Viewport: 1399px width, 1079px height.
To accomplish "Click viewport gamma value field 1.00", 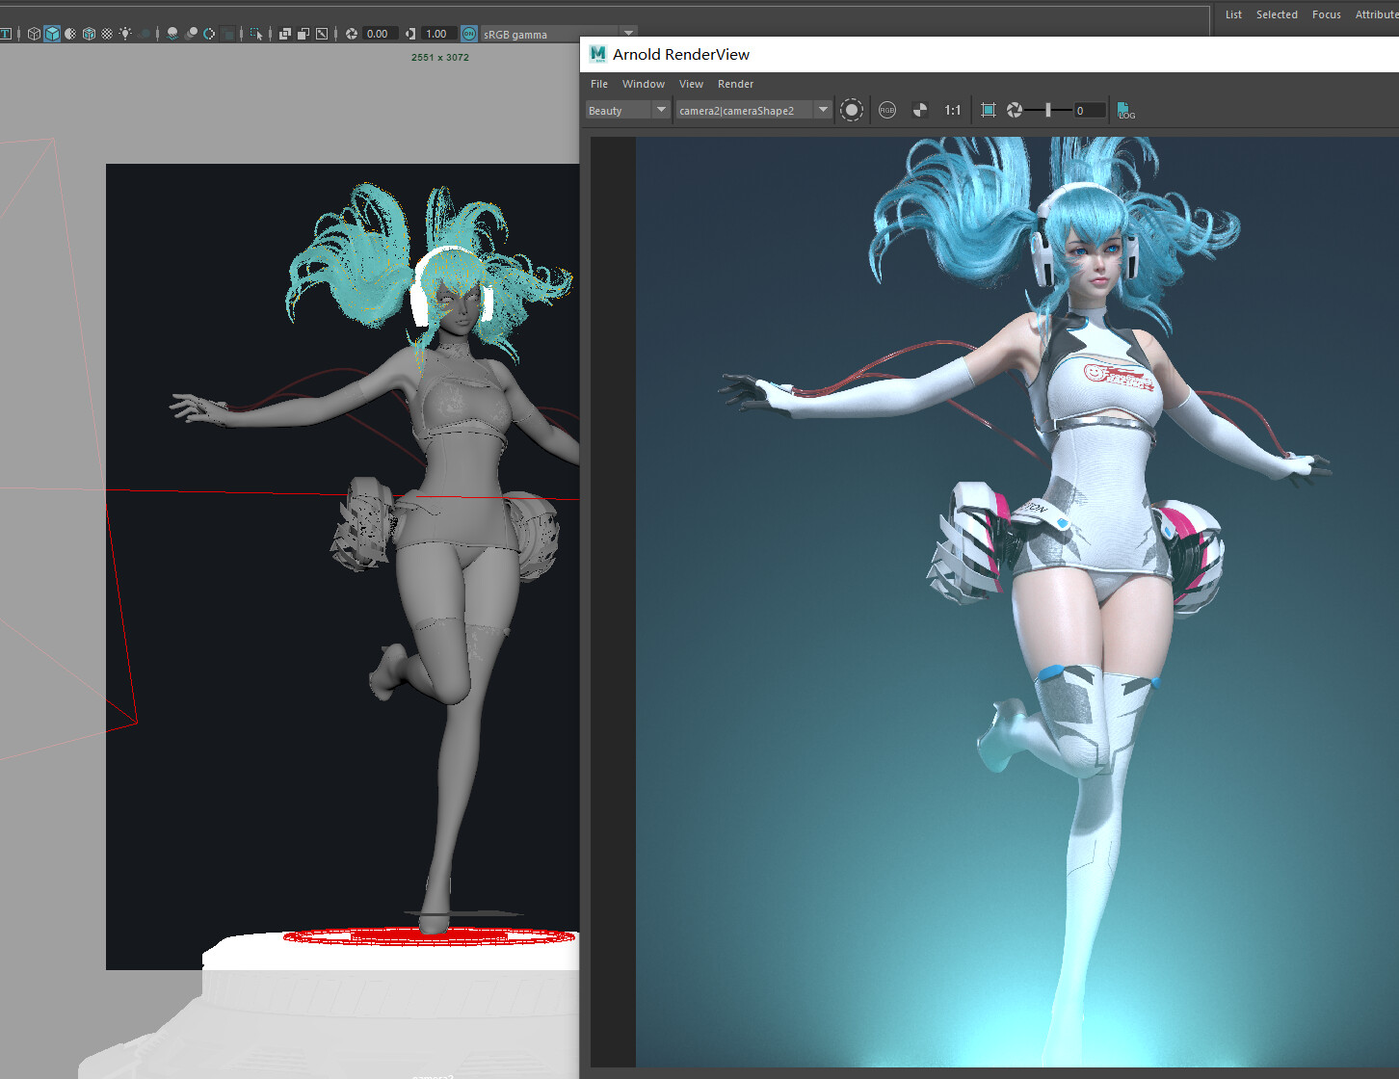I will 438,34.
